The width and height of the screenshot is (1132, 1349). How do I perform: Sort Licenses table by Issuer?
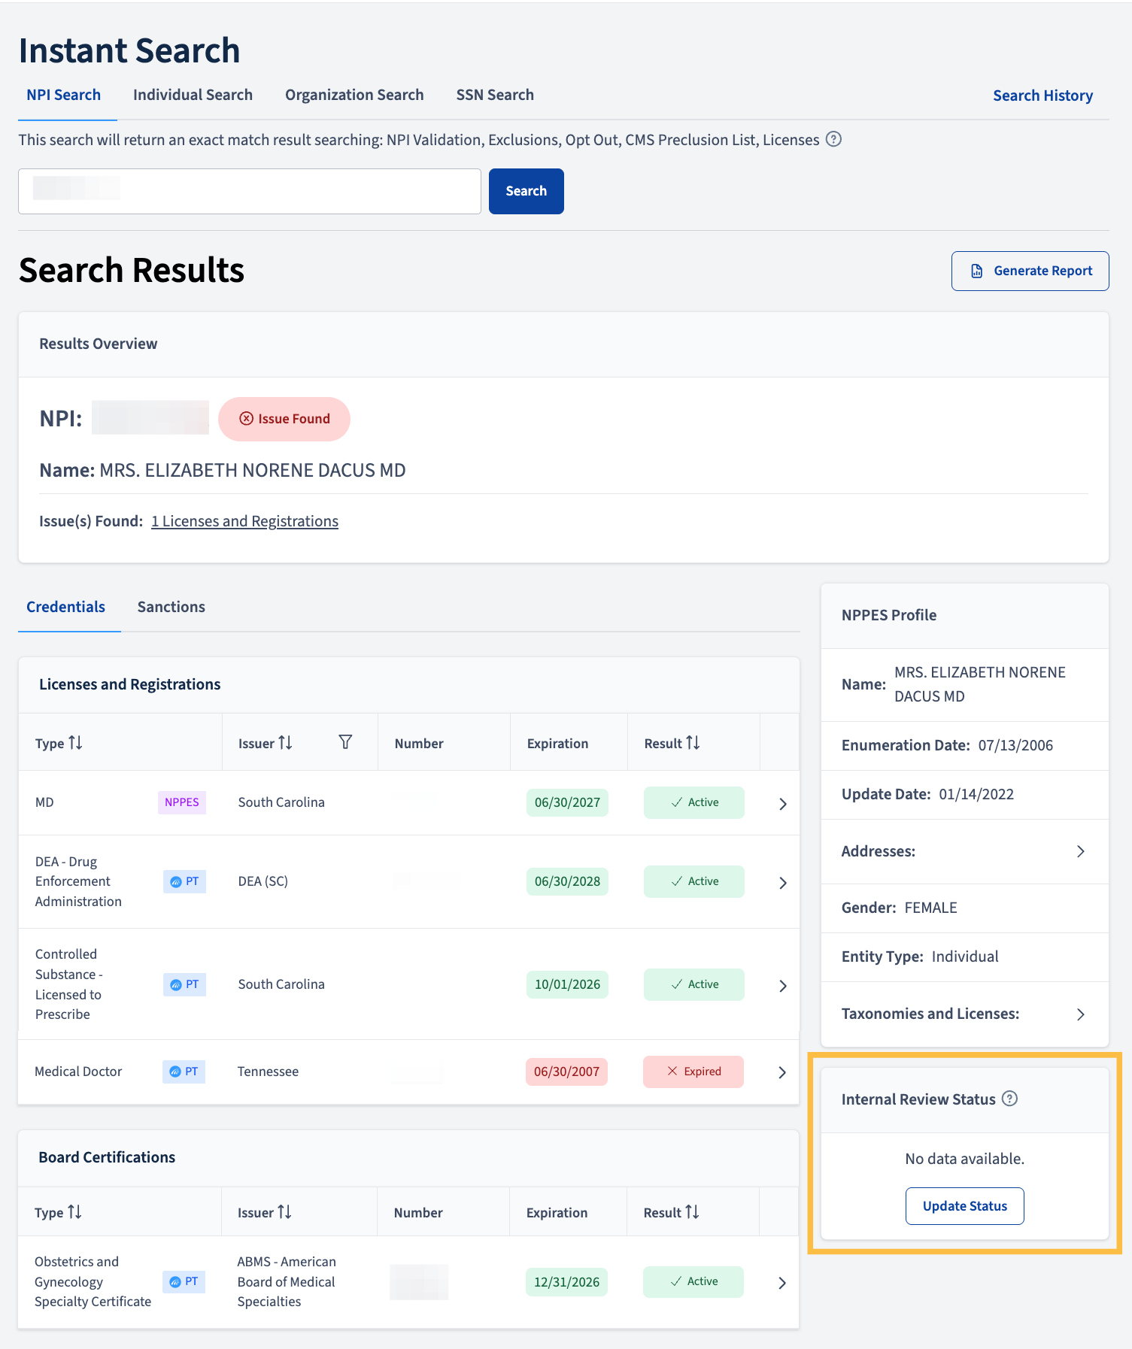coord(285,743)
